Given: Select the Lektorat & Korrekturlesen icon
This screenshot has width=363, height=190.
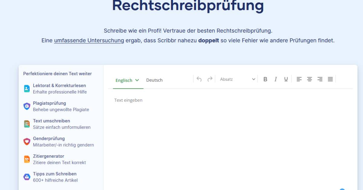Looking at the screenshot, I should tap(28, 88).
